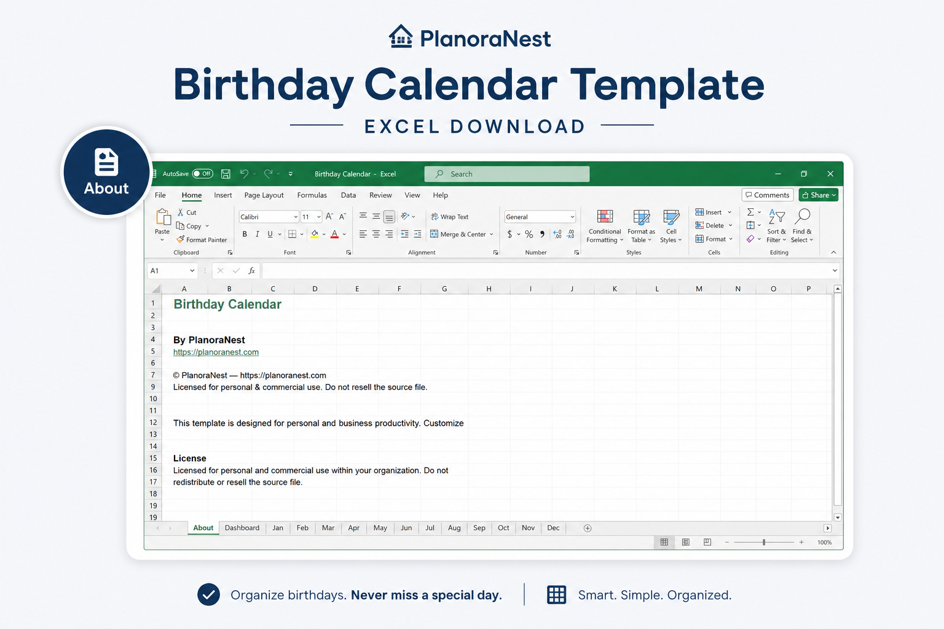
Task: Click the Decrease Indent icon
Action: pos(404,234)
